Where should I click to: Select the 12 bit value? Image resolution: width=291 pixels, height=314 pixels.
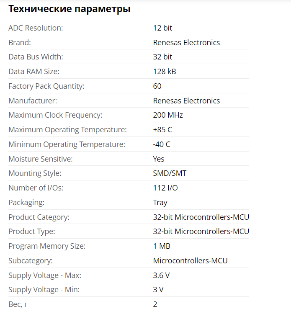click(x=162, y=28)
